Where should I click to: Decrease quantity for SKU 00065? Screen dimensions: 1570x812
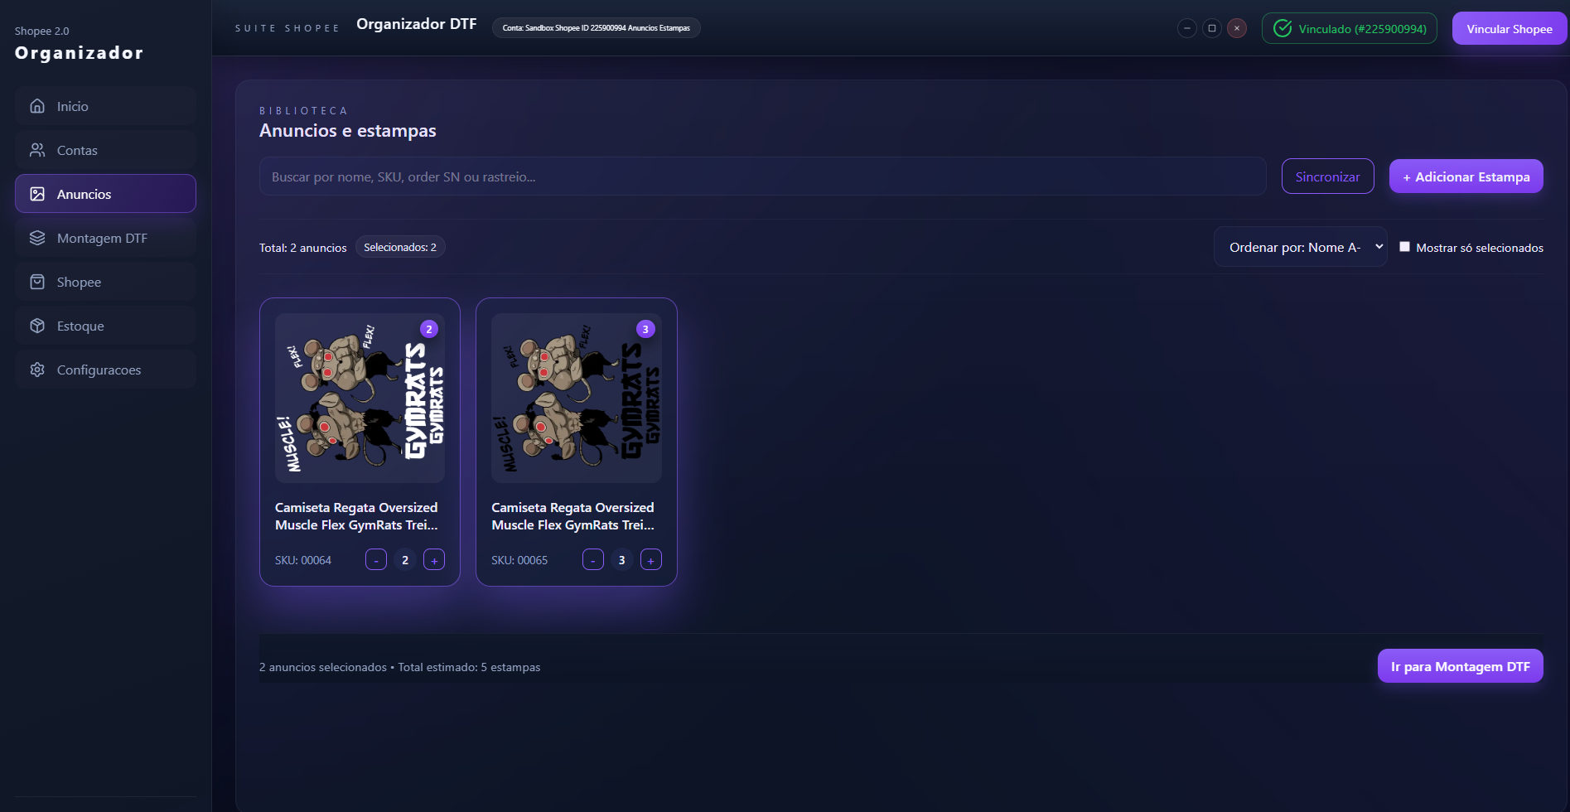click(x=593, y=560)
